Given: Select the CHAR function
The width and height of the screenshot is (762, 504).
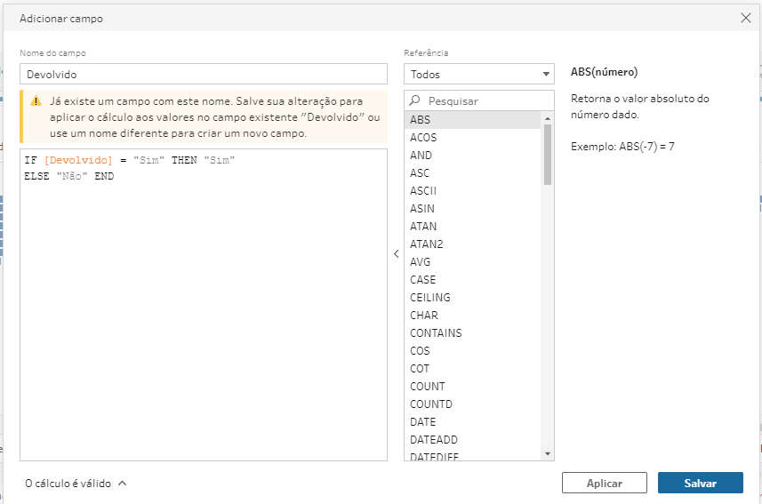Looking at the screenshot, I should (472, 315).
